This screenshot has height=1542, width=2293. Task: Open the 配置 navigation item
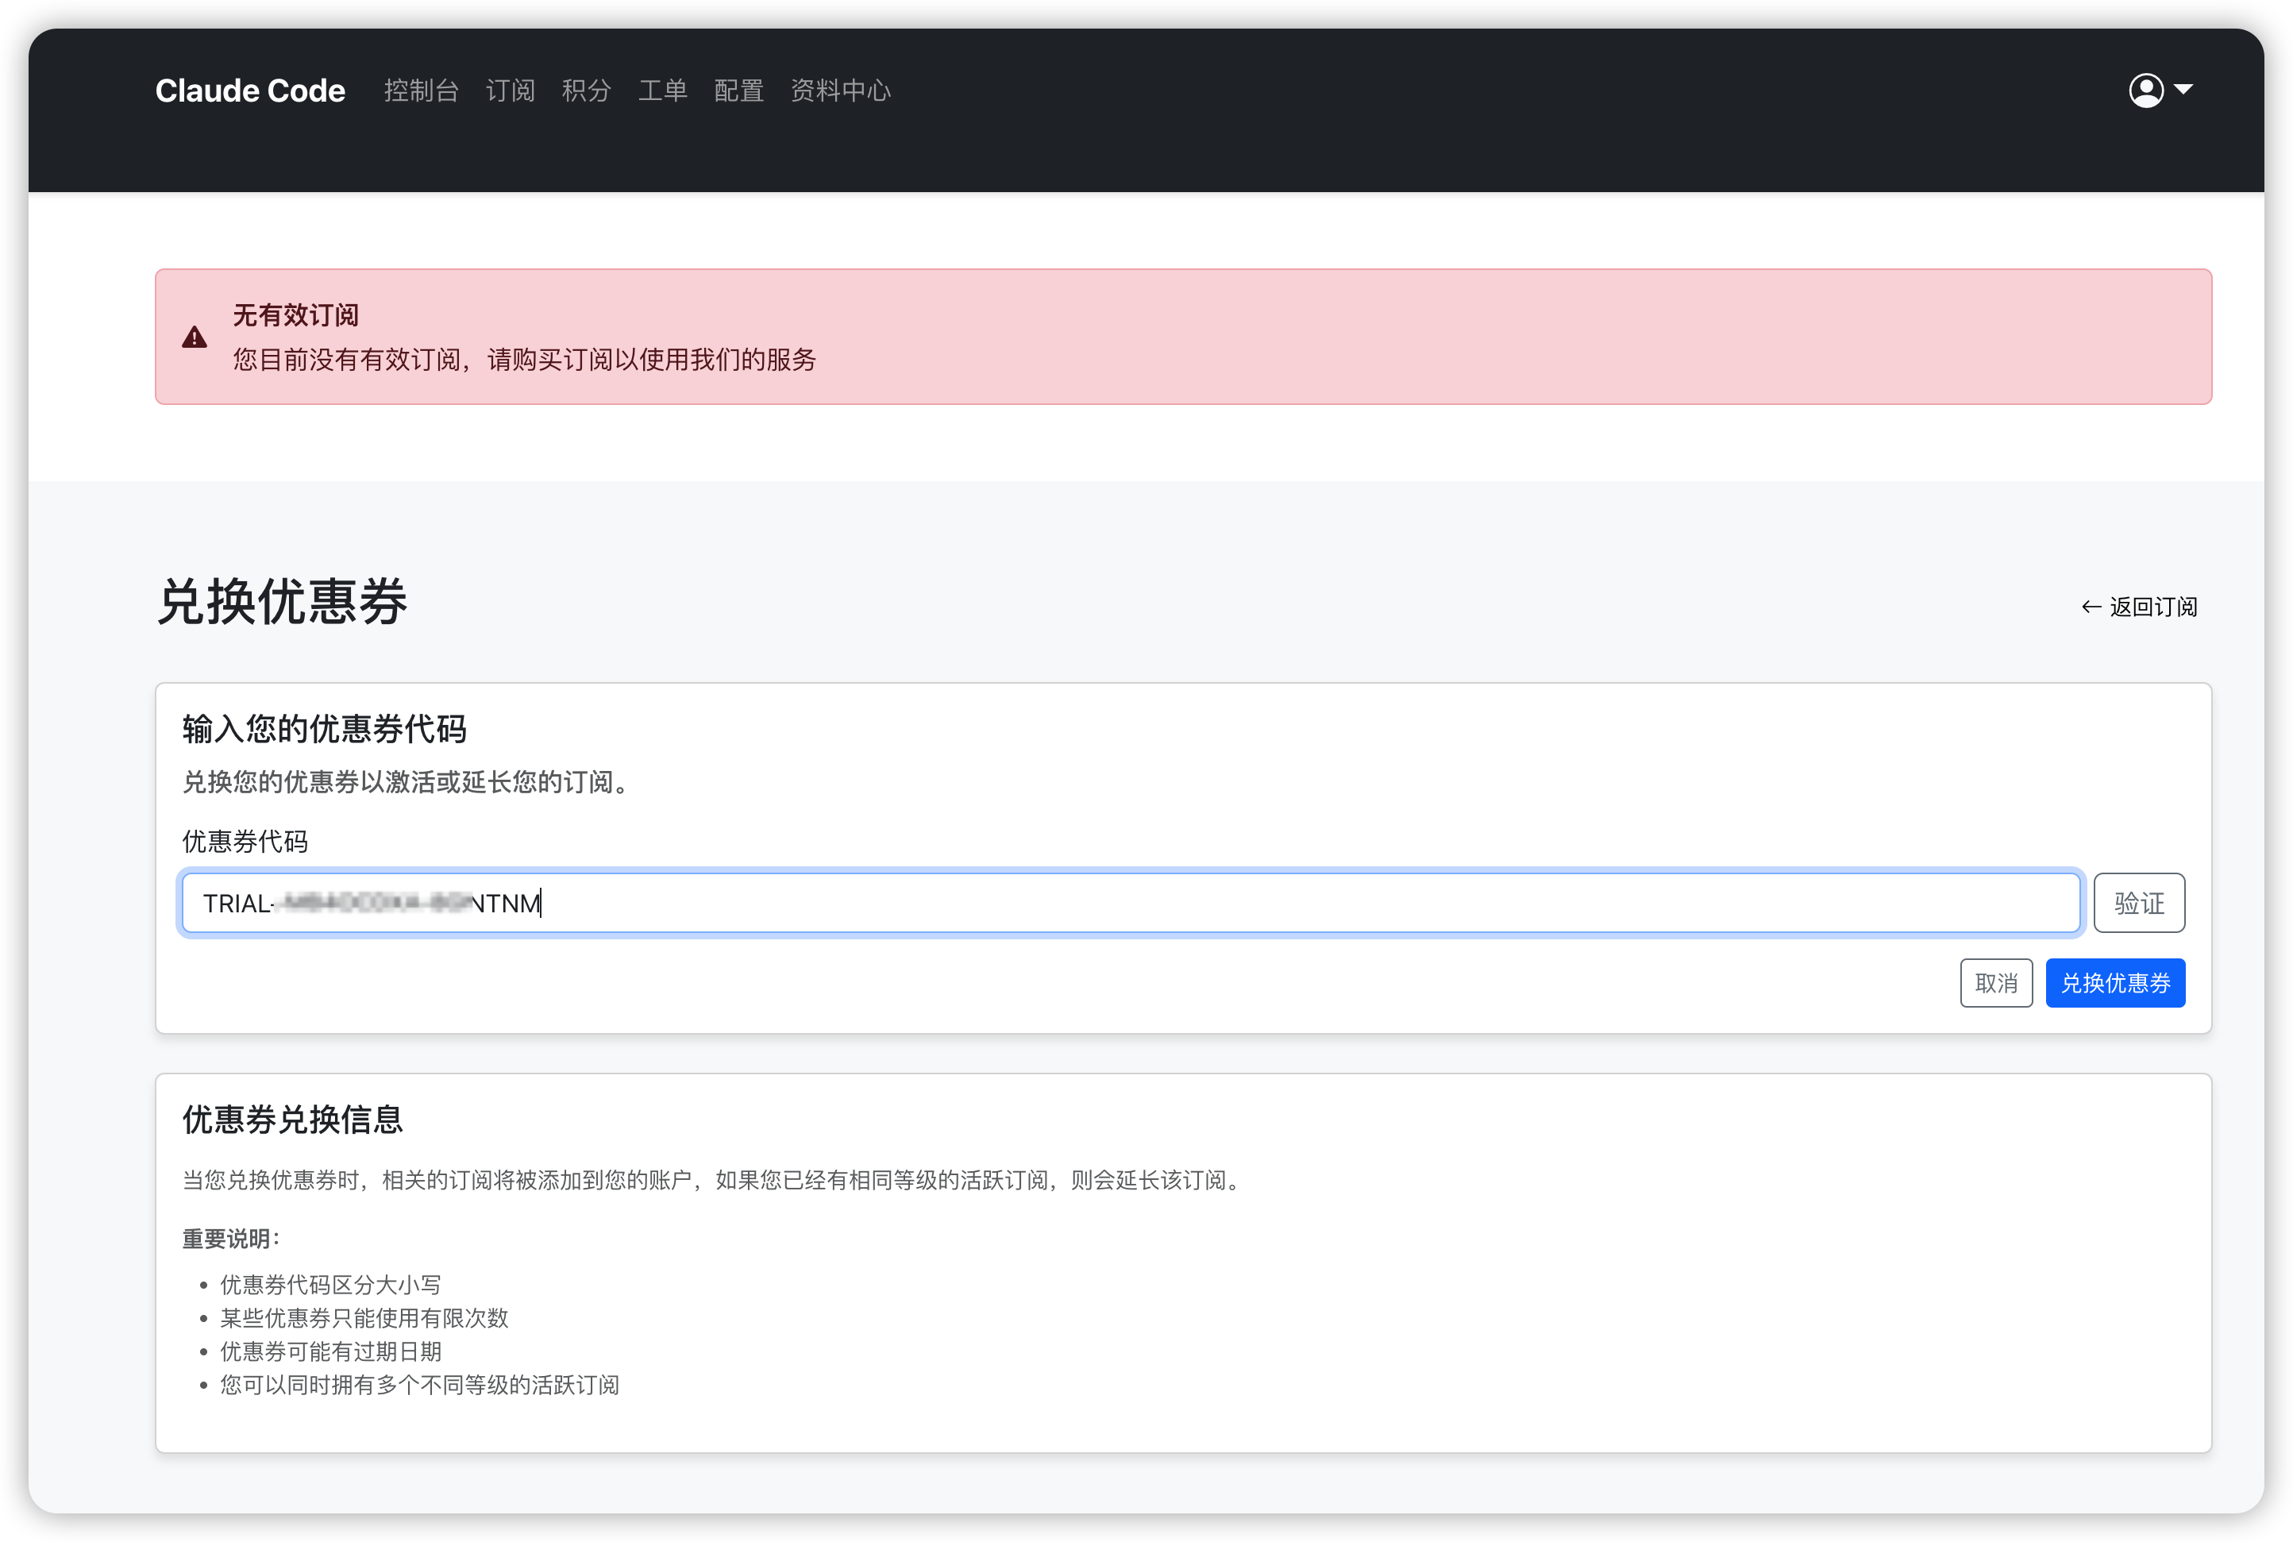tap(738, 91)
